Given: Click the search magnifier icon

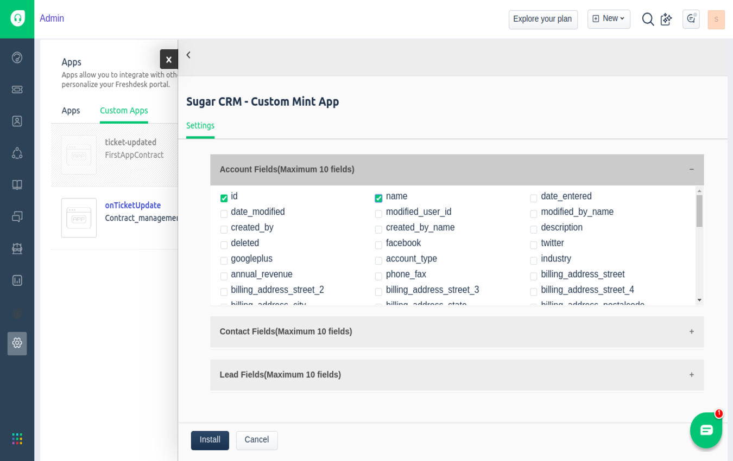Looking at the screenshot, I should pos(648,19).
